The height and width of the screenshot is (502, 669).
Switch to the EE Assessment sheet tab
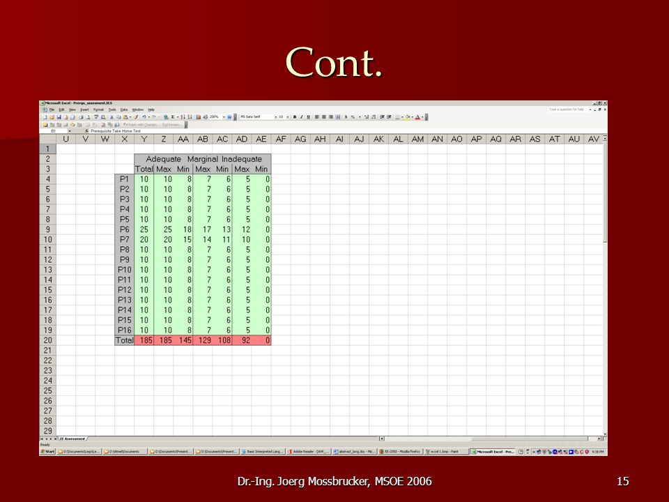(72, 439)
